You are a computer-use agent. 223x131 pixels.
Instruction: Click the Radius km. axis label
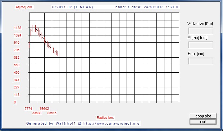105,117
